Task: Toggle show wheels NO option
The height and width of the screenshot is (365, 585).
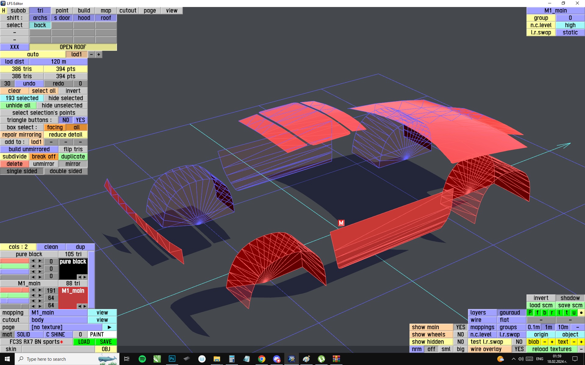Action: tap(460, 335)
